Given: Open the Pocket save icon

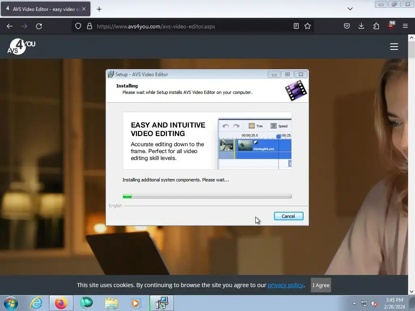Looking at the screenshot, I should click(x=347, y=26).
